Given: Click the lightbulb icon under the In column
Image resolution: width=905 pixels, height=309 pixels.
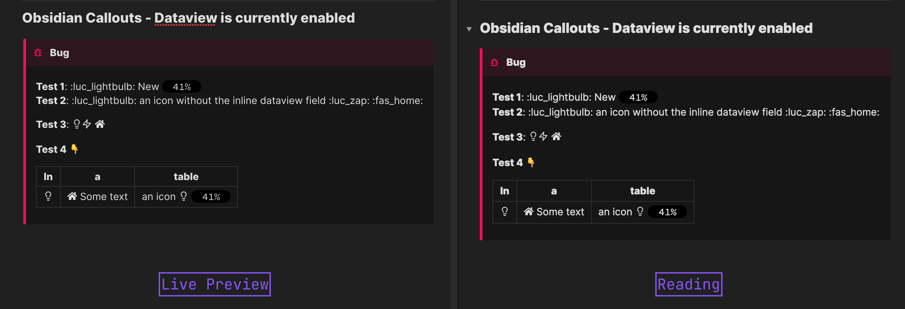Looking at the screenshot, I should (48, 196).
